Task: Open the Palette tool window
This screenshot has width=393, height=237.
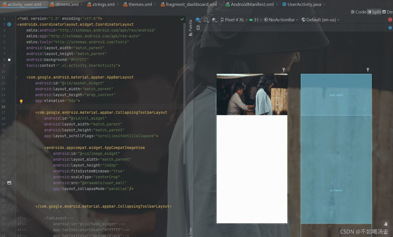Action: [191, 27]
